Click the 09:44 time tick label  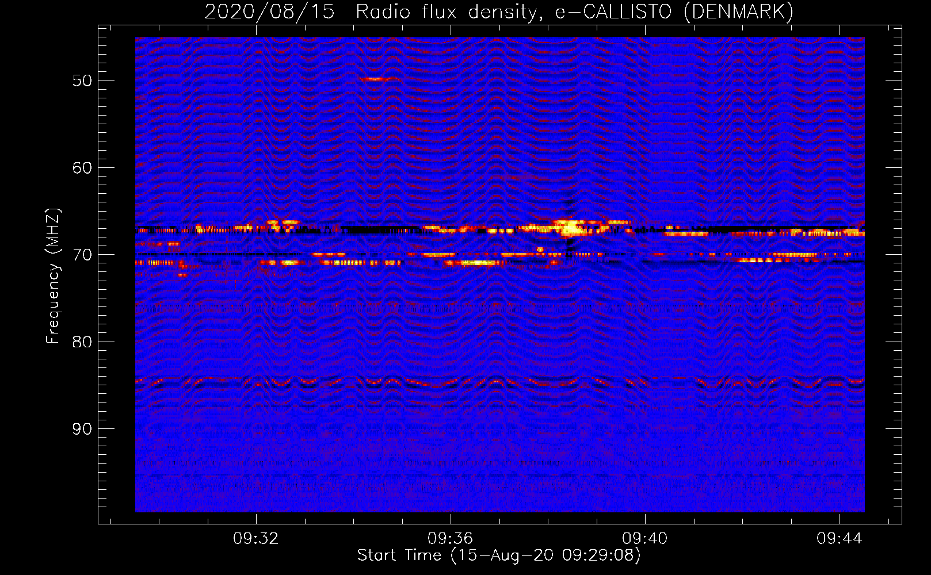(840, 538)
